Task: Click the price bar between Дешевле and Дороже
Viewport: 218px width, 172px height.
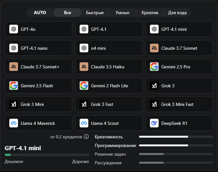Action: click(x=47, y=155)
